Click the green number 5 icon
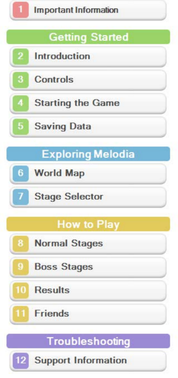This screenshot has height=378, width=178. [20, 126]
